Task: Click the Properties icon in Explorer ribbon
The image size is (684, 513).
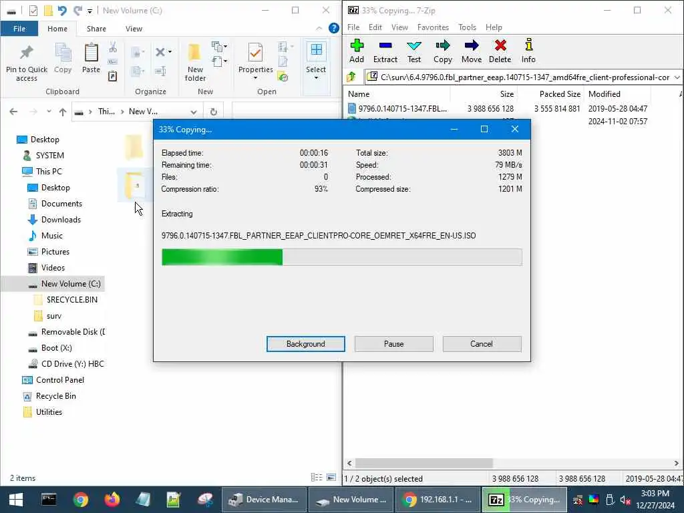Action: point(255,53)
